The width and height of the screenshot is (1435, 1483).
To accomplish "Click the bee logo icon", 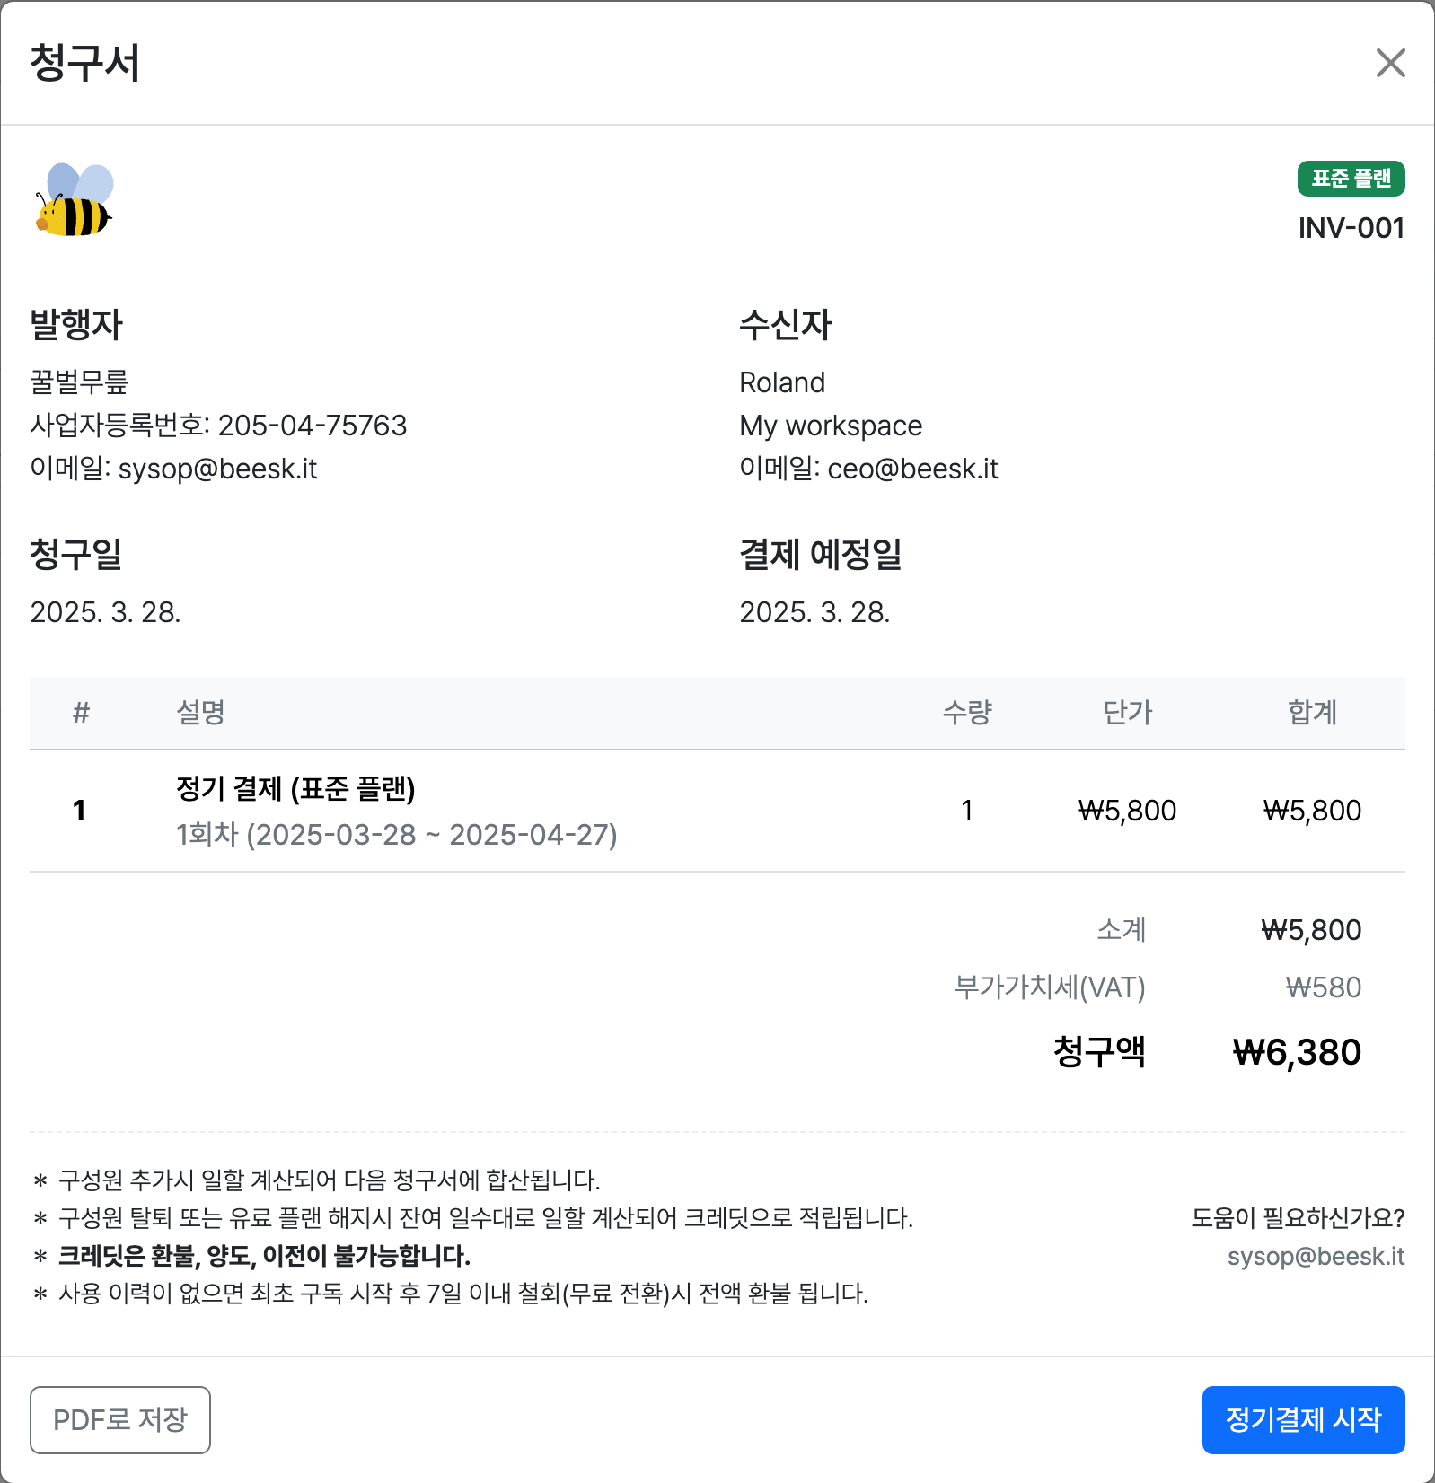I will [x=75, y=199].
